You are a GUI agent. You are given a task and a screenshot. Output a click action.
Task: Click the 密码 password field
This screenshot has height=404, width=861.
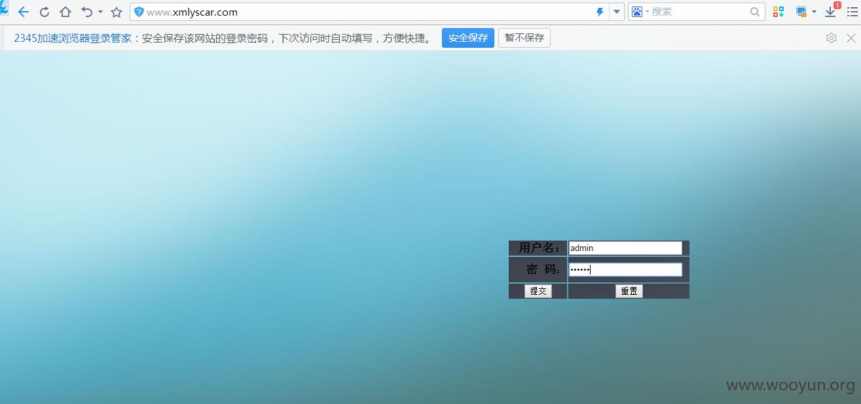[625, 269]
